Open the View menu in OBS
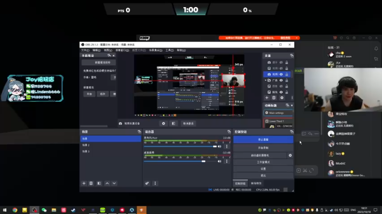This screenshot has height=214, width=382. click(x=108, y=50)
